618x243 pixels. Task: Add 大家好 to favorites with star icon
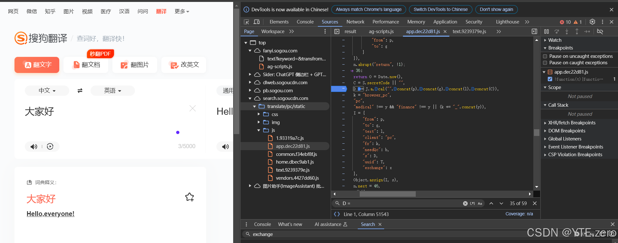[190, 197]
